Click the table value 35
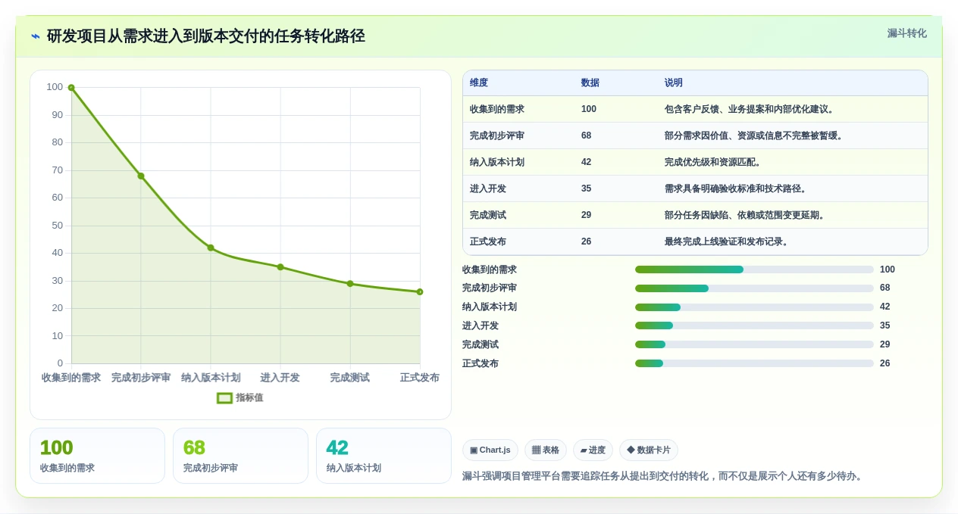This screenshot has height=514, width=958. click(587, 188)
